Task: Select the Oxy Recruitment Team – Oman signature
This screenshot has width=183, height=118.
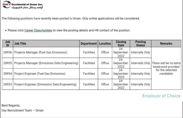Action: [x=23, y=110]
